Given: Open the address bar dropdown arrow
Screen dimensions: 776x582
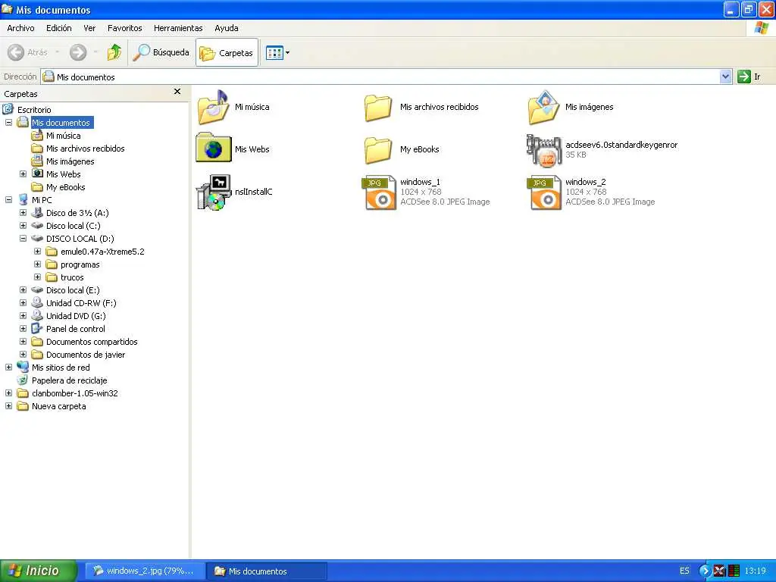Looking at the screenshot, I should (x=725, y=77).
